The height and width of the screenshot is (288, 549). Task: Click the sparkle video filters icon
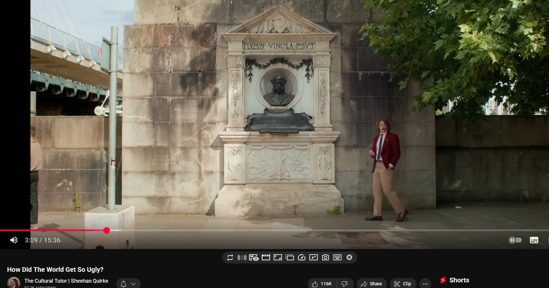click(x=314, y=257)
